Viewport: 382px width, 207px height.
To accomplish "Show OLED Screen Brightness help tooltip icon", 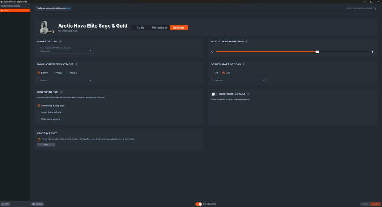I will click(x=247, y=41).
